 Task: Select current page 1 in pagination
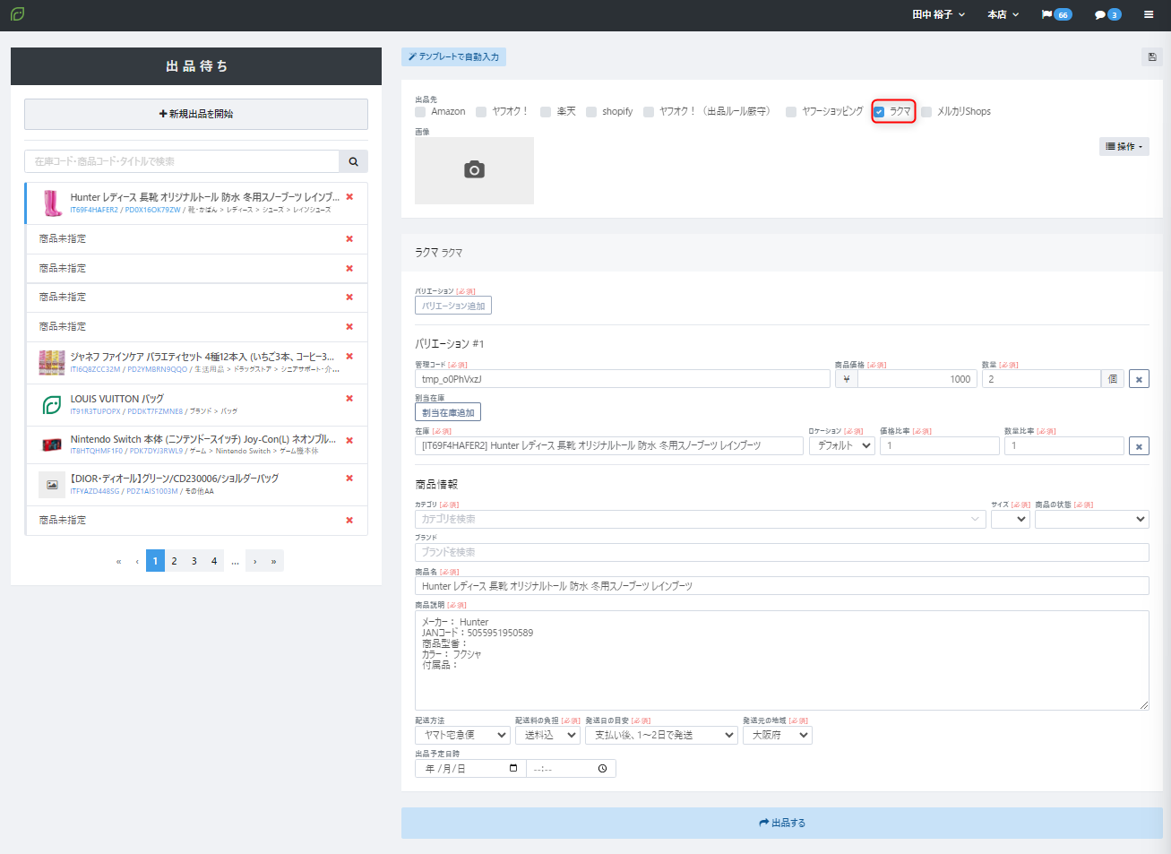click(155, 561)
